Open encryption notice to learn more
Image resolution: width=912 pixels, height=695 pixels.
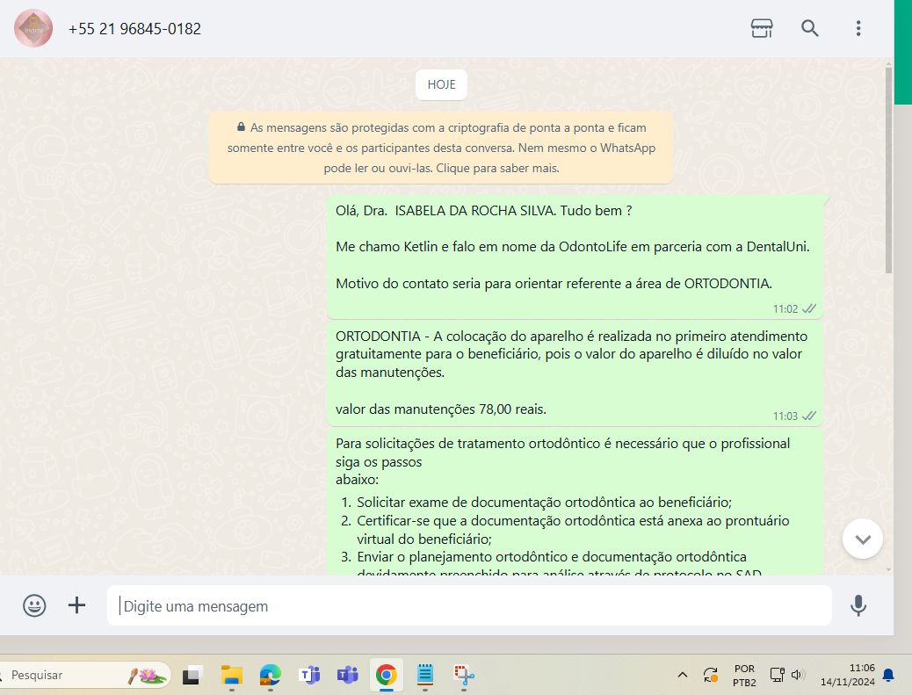click(x=441, y=148)
